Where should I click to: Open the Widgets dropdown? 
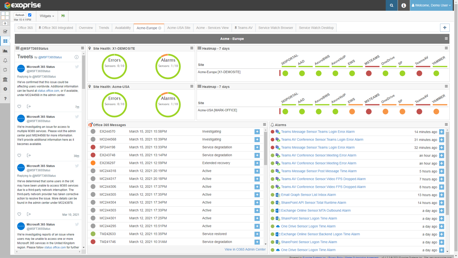[x=47, y=16]
